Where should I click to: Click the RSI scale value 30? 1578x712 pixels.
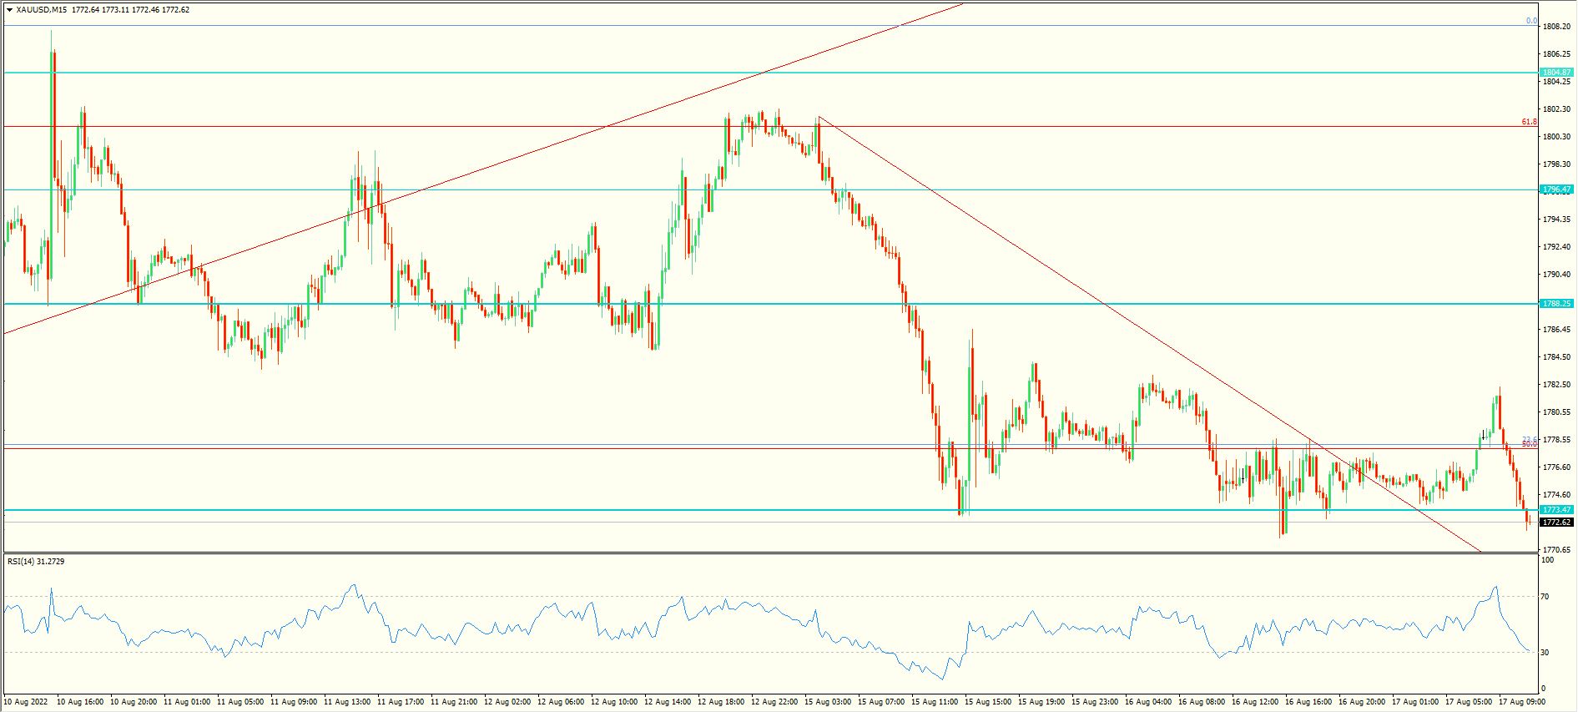(x=1545, y=653)
